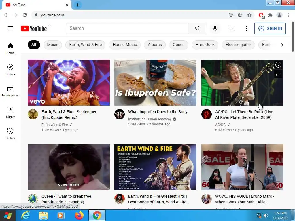
Task: Open the street singer SALE thumbnail
Action: point(242,167)
